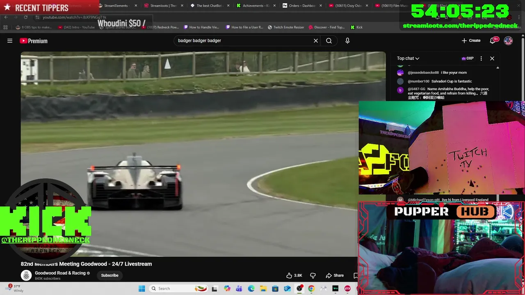This screenshot has width=525, height=295.
Task: Subscribe to Goodwood Road & Racing
Action: pos(110,275)
